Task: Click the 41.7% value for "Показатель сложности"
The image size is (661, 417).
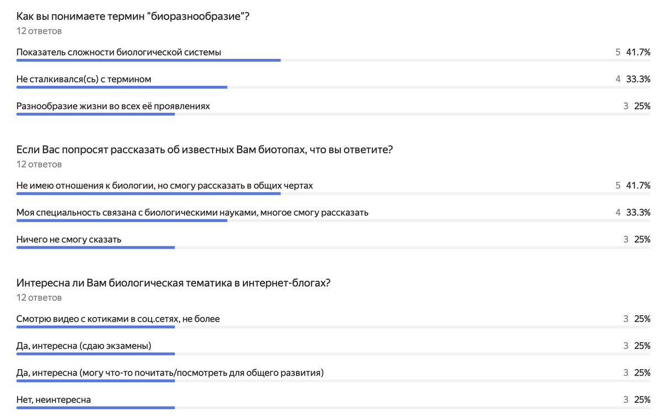Action: tap(638, 52)
